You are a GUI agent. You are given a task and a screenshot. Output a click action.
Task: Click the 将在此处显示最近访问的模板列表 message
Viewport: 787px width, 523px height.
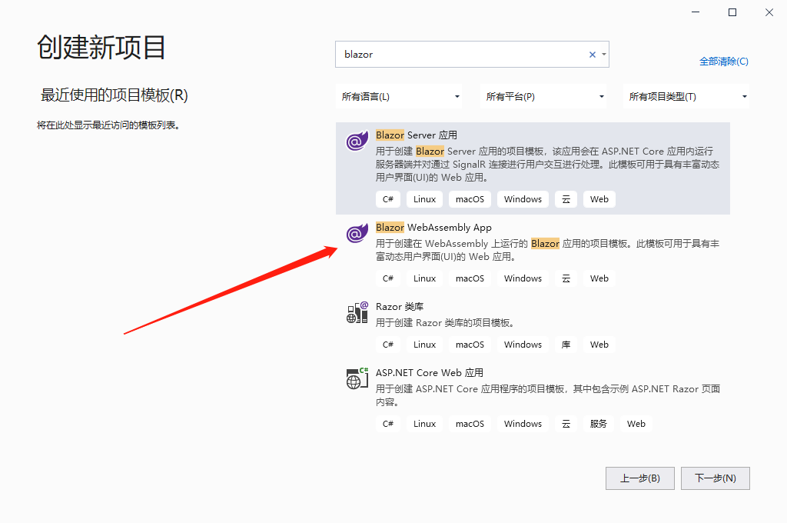click(109, 125)
